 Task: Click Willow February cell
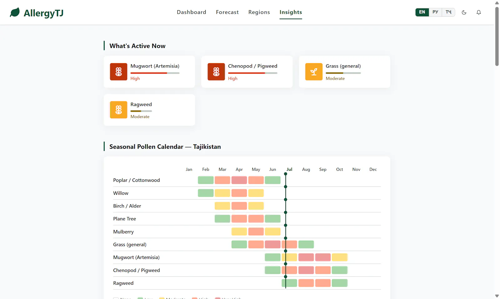(206, 193)
